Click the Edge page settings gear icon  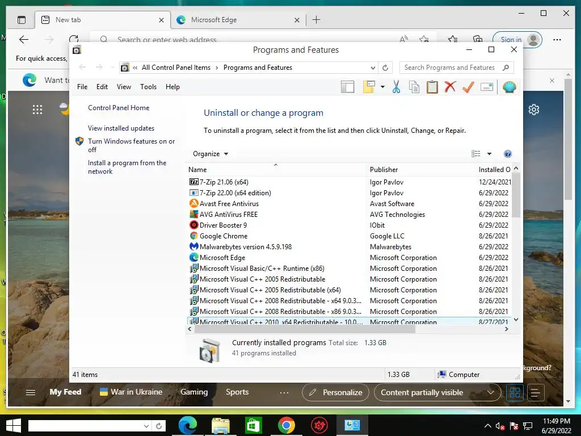(x=534, y=110)
